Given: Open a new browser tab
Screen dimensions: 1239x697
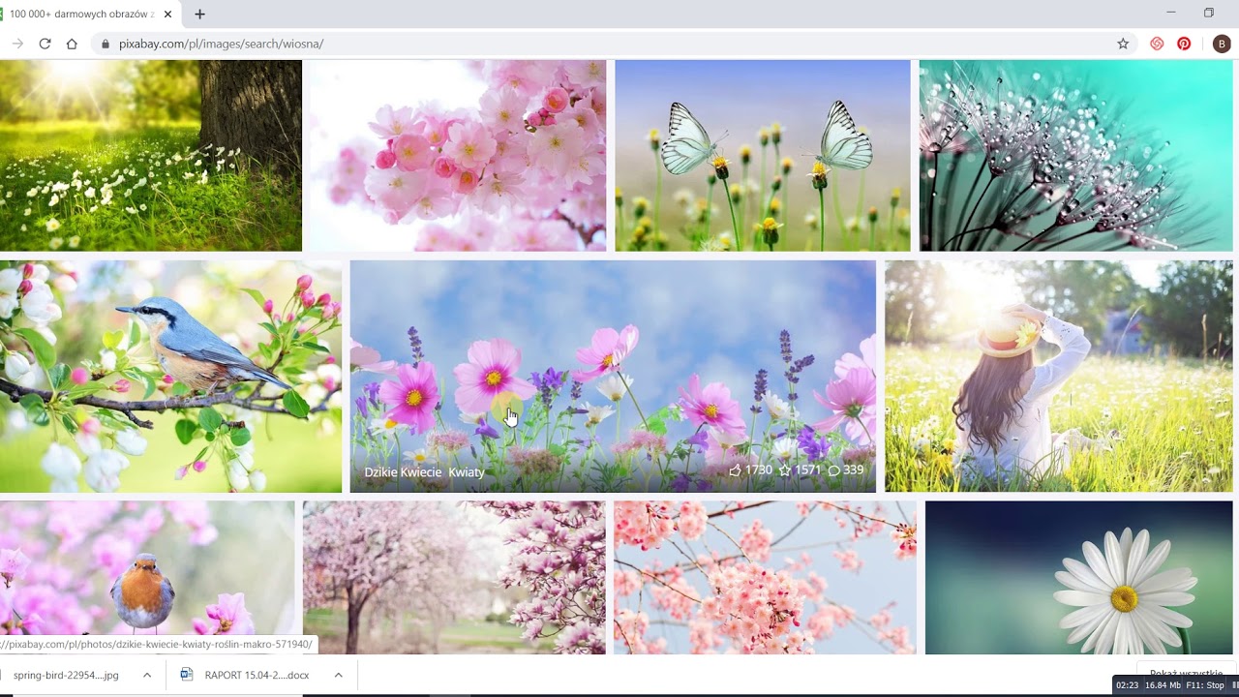Looking at the screenshot, I should click(199, 15).
